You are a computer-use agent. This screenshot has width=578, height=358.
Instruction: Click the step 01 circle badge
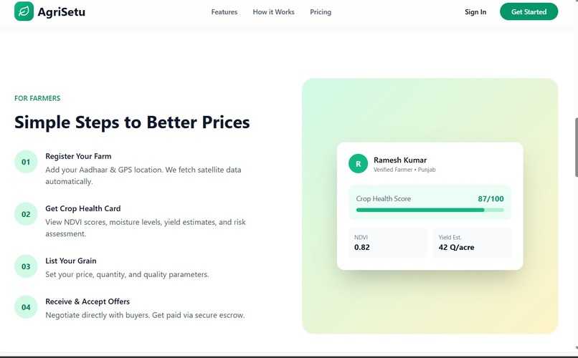click(26, 162)
